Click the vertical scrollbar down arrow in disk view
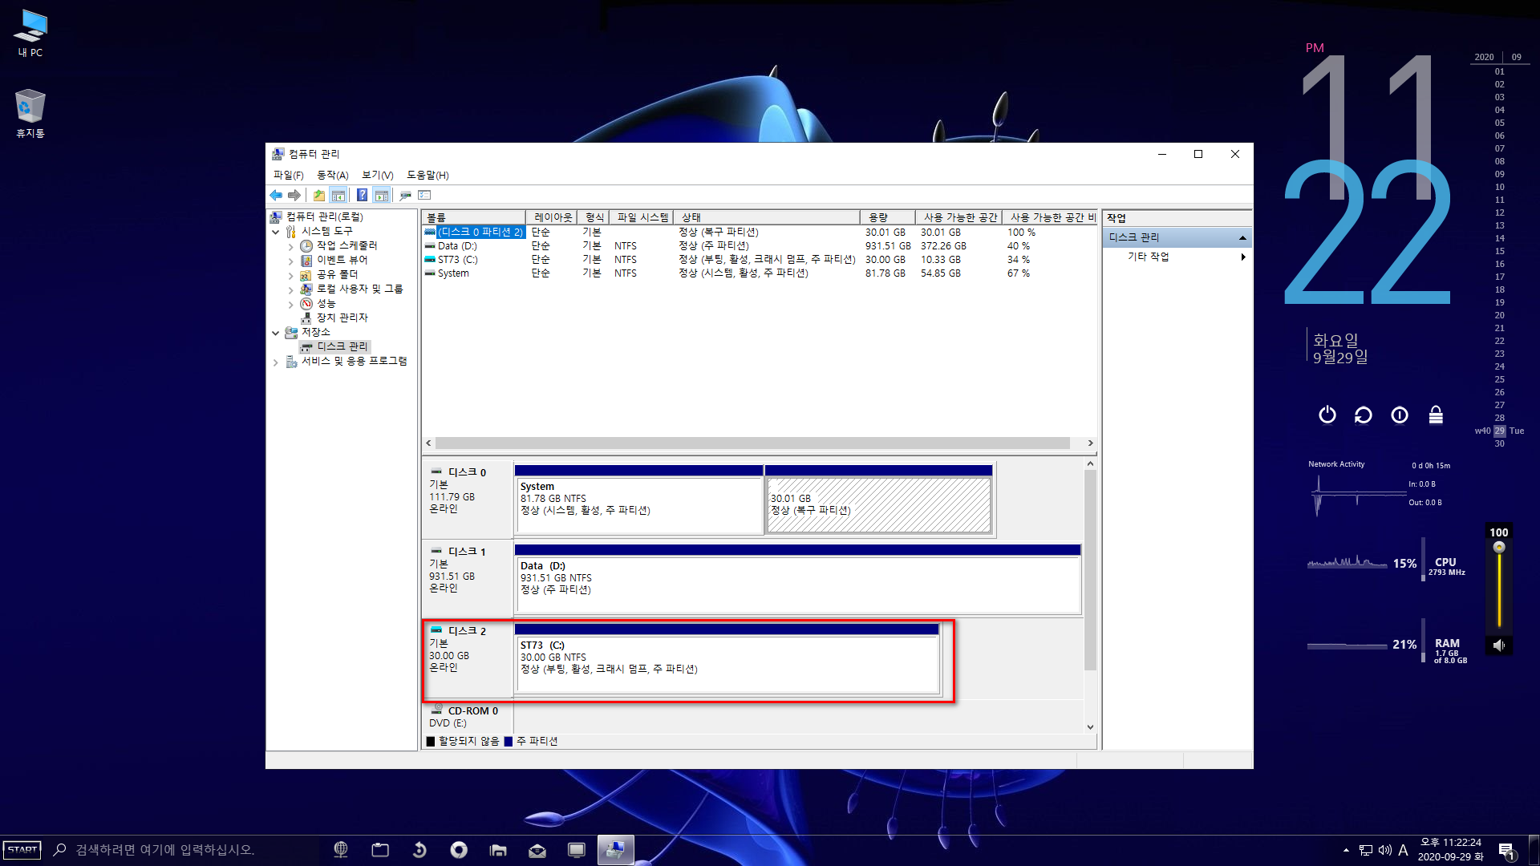 pyautogui.click(x=1090, y=727)
